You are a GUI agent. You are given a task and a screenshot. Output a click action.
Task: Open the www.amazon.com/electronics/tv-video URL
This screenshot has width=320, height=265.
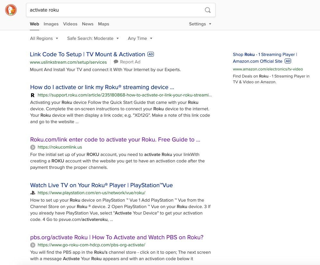coord(268,69)
